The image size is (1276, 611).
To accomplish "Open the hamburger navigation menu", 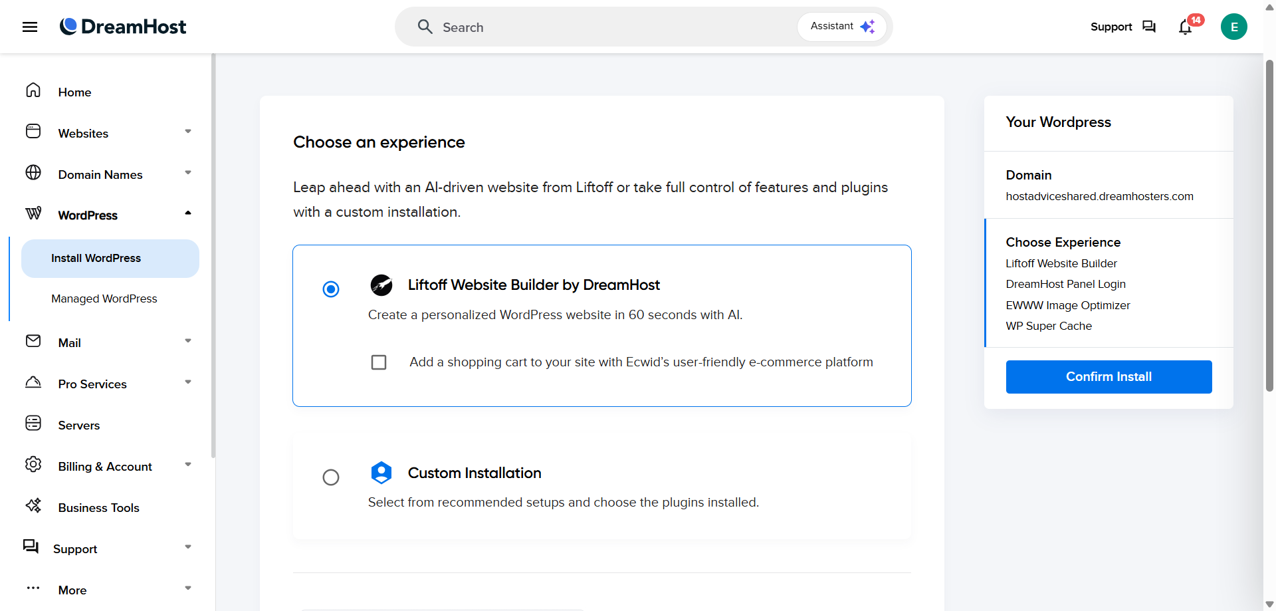I will (x=30, y=27).
